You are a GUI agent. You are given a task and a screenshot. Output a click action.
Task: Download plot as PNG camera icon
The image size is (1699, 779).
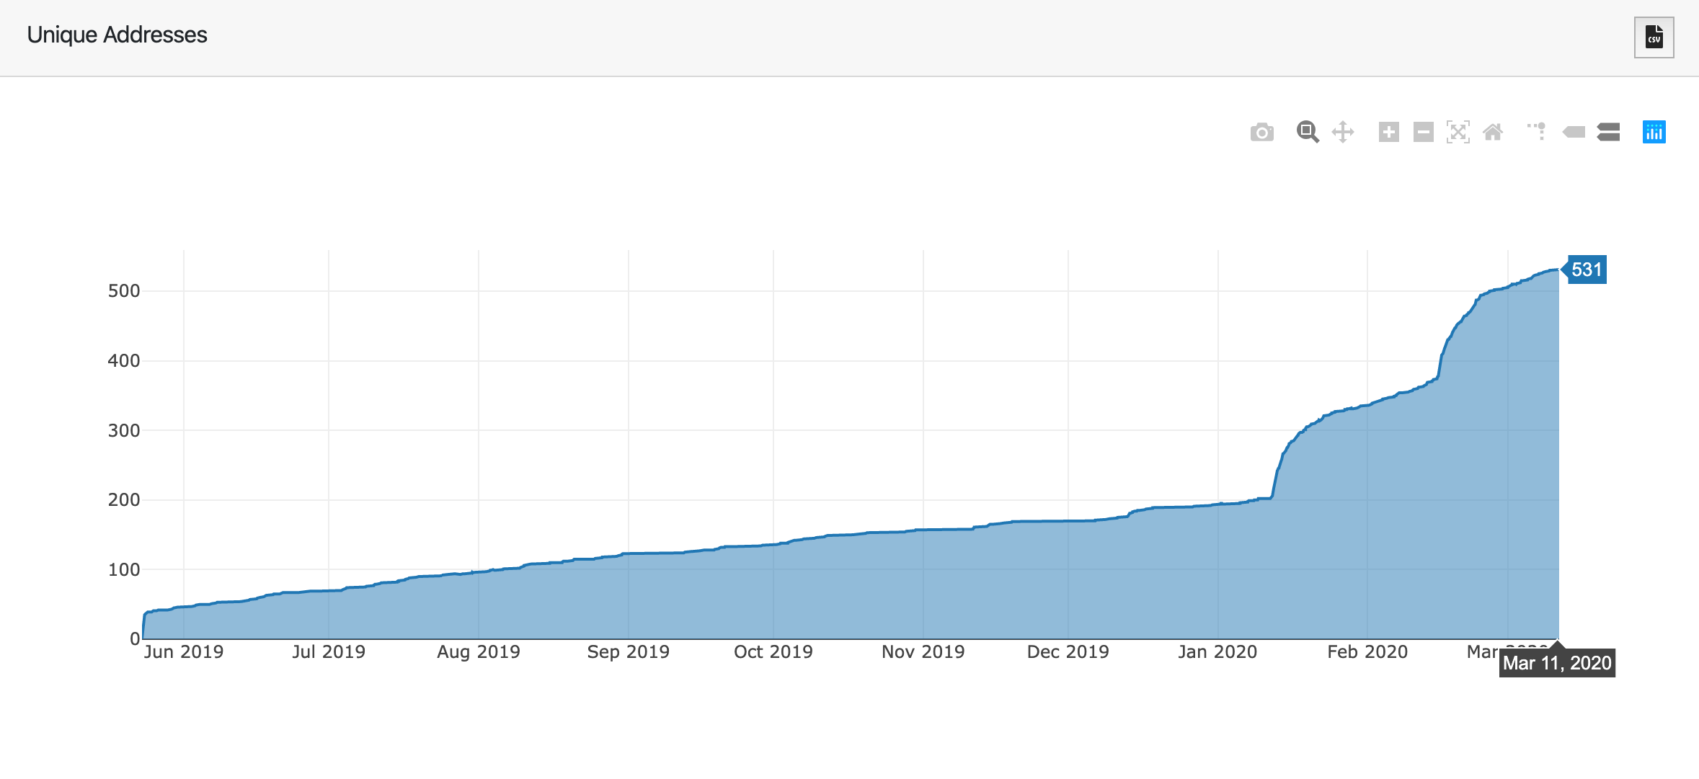tap(1261, 133)
